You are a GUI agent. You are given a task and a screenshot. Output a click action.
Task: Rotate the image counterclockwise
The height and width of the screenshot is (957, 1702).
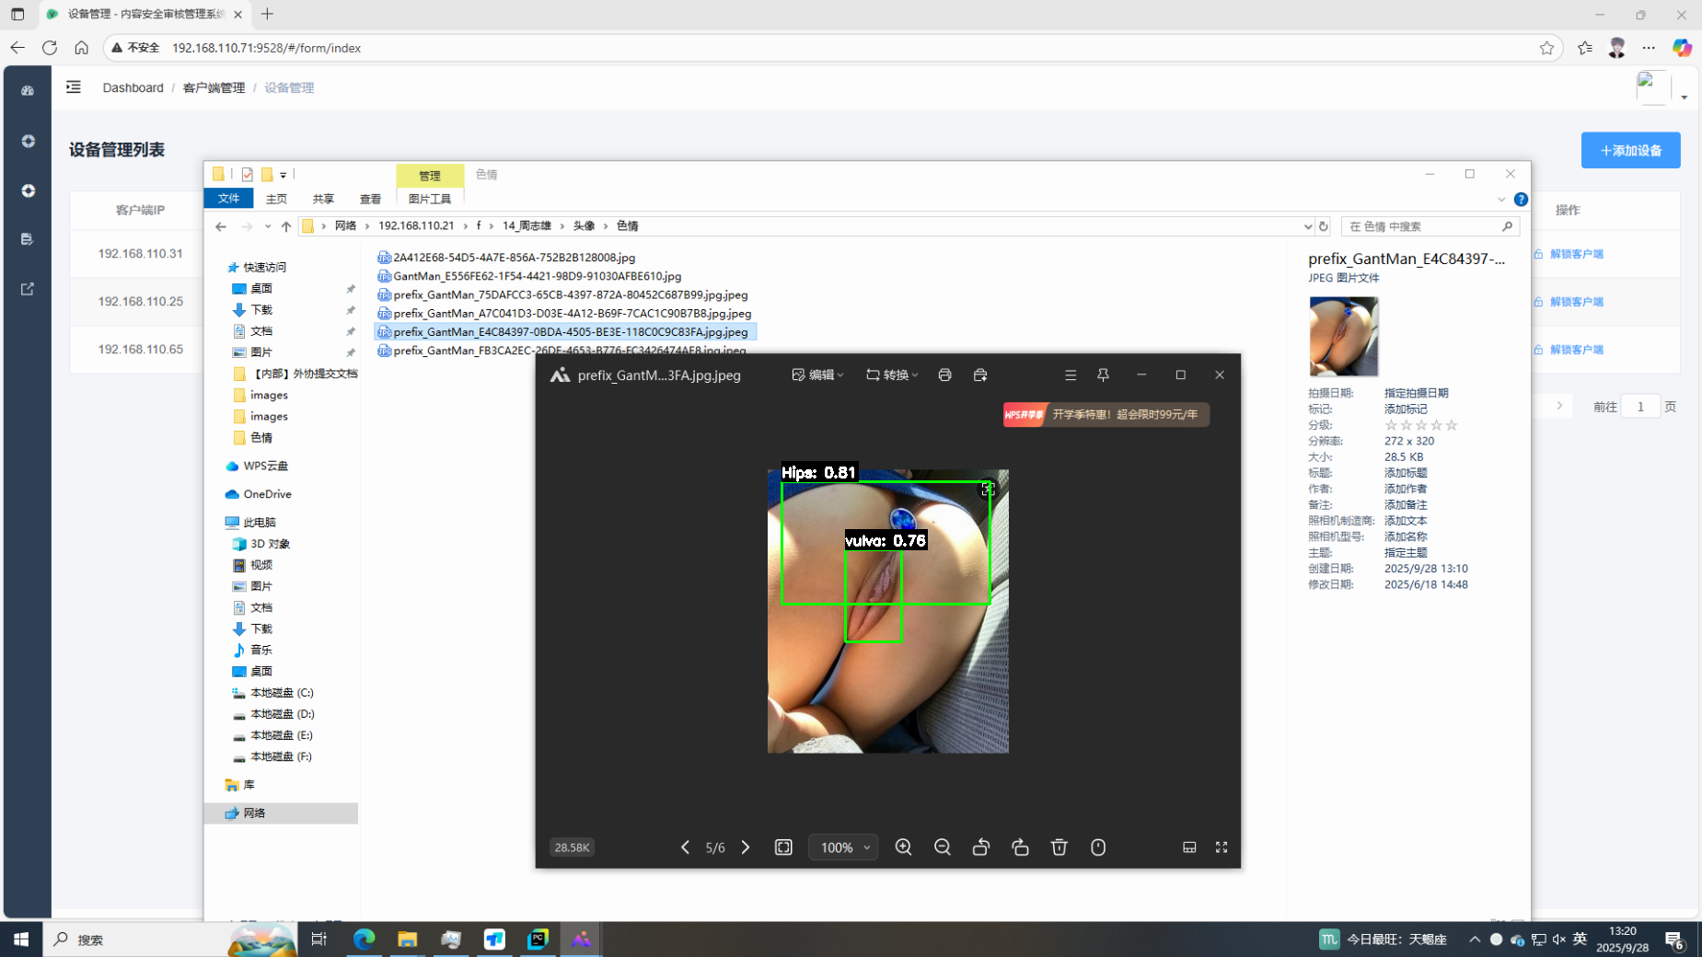[981, 847]
